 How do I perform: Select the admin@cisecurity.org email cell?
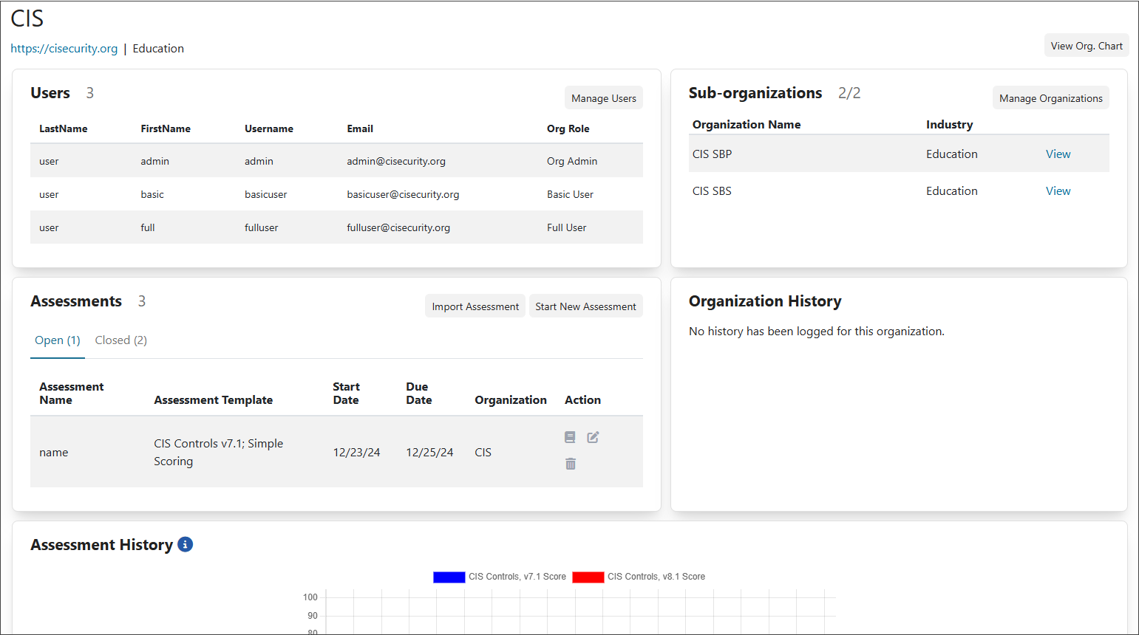tap(396, 161)
